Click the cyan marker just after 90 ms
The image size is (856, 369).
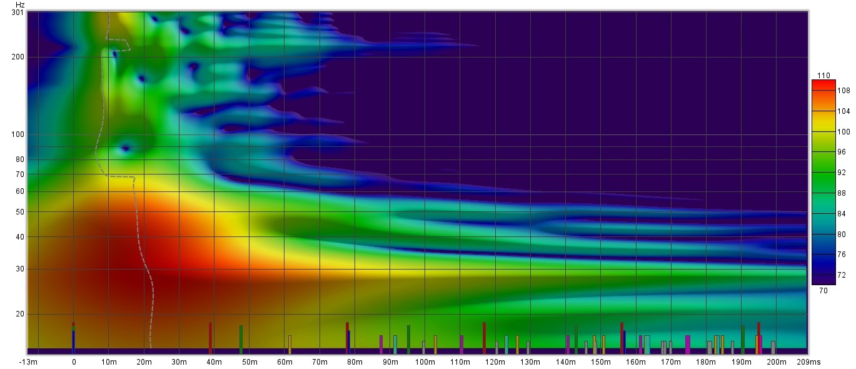395,344
